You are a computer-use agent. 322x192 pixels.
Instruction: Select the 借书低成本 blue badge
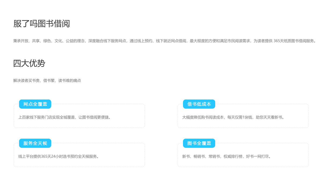[x=199, y=104]
